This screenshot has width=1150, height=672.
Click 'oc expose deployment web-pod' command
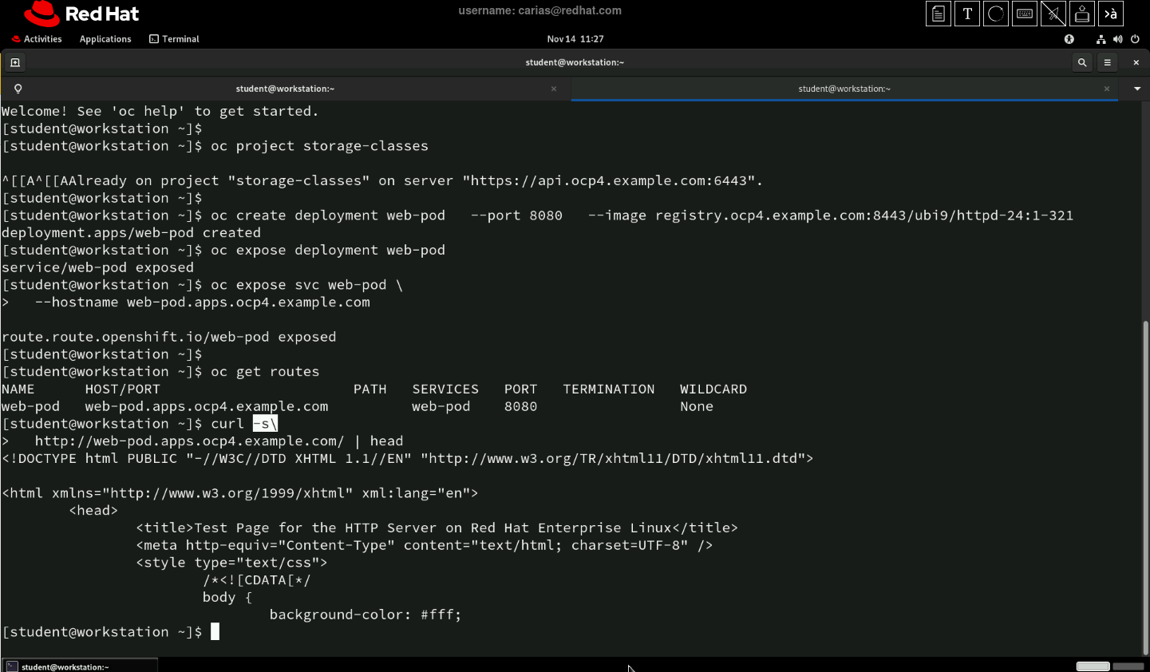pos(328,251)
